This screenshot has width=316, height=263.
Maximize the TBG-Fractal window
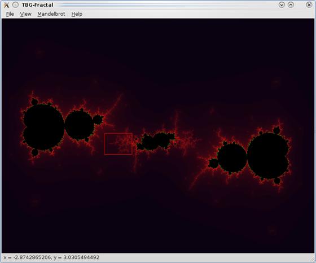[291, 5]
